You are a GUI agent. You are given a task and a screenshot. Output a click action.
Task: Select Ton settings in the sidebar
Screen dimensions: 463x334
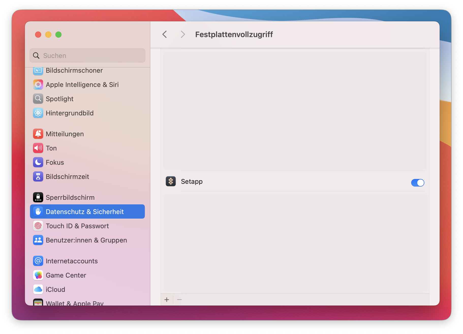click(x=51, y=148)
